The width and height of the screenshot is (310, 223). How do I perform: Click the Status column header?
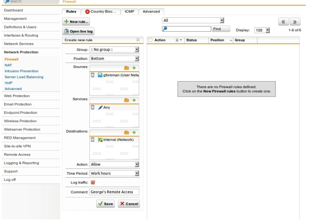click(196, 40)
